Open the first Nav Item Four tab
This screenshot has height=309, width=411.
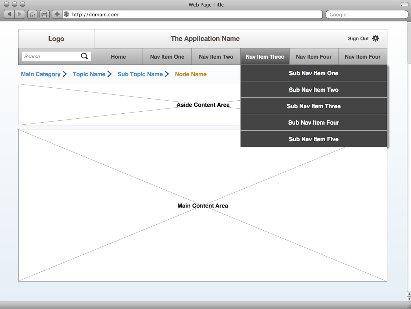(314, 57)
